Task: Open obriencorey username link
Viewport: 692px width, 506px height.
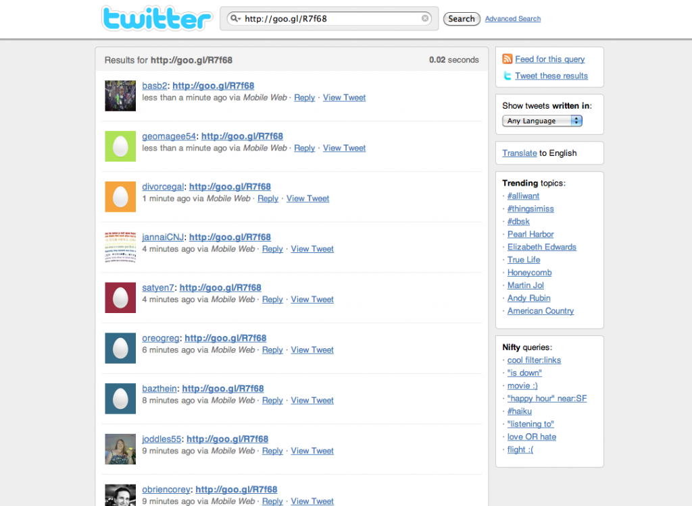Action: (x=166, y=489)
